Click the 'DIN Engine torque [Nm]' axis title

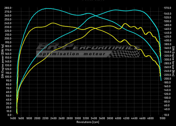tap(173, 61)
